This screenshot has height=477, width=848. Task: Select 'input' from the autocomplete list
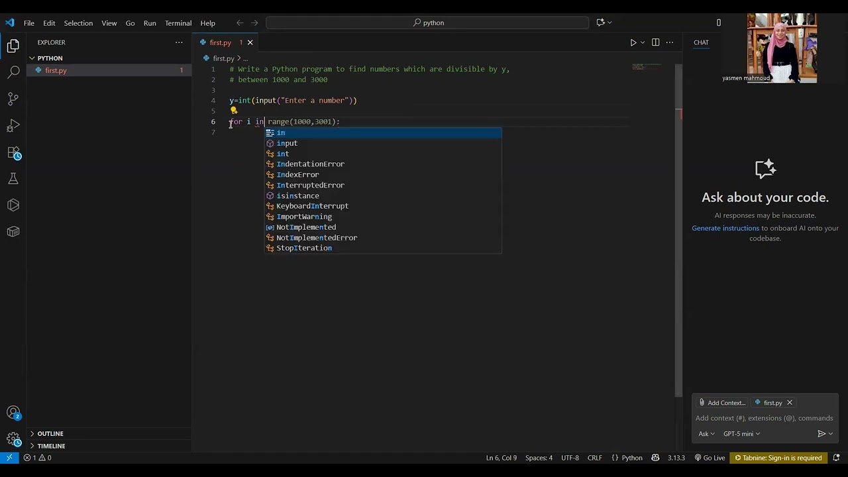click(287, 143)
